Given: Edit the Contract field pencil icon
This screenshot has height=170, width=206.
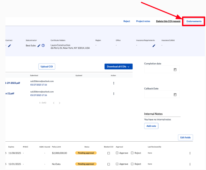Looking at the screenshot, I should point(9,46).
